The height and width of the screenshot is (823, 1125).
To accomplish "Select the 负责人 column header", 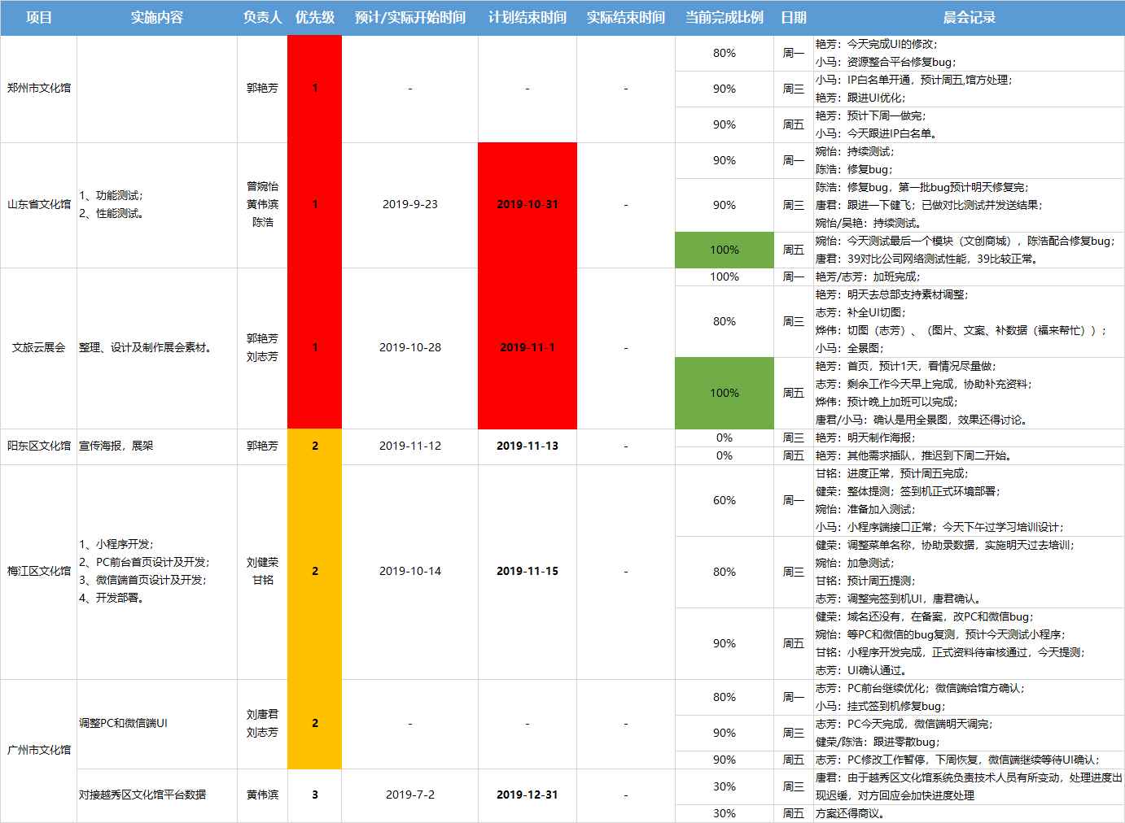I will coord(262,17).
